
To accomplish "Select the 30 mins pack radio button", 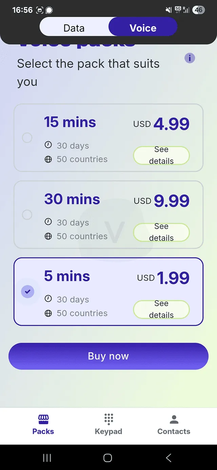I will 27,215.
